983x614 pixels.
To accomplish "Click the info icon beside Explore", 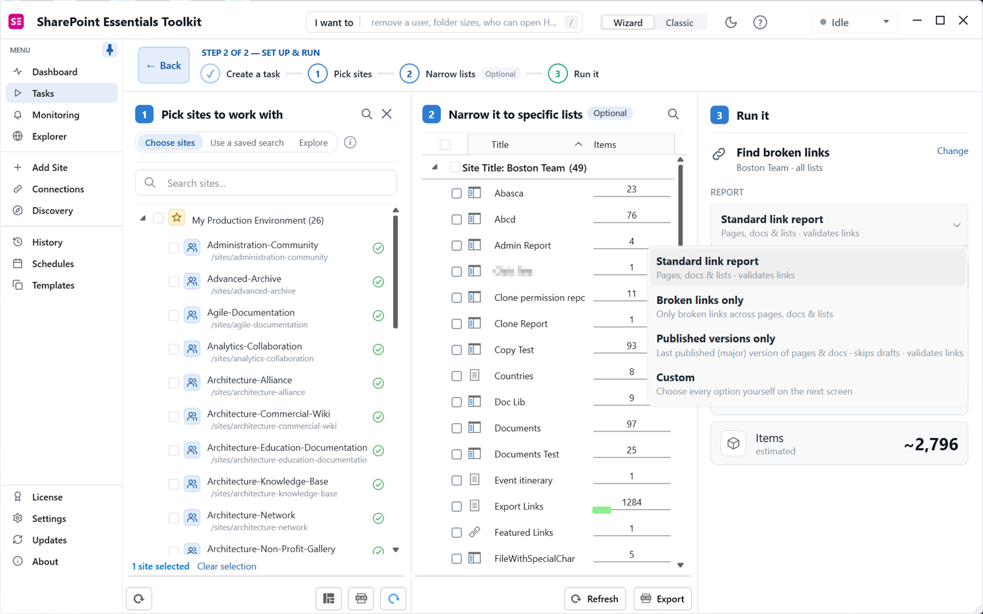I will click(350, 142).
